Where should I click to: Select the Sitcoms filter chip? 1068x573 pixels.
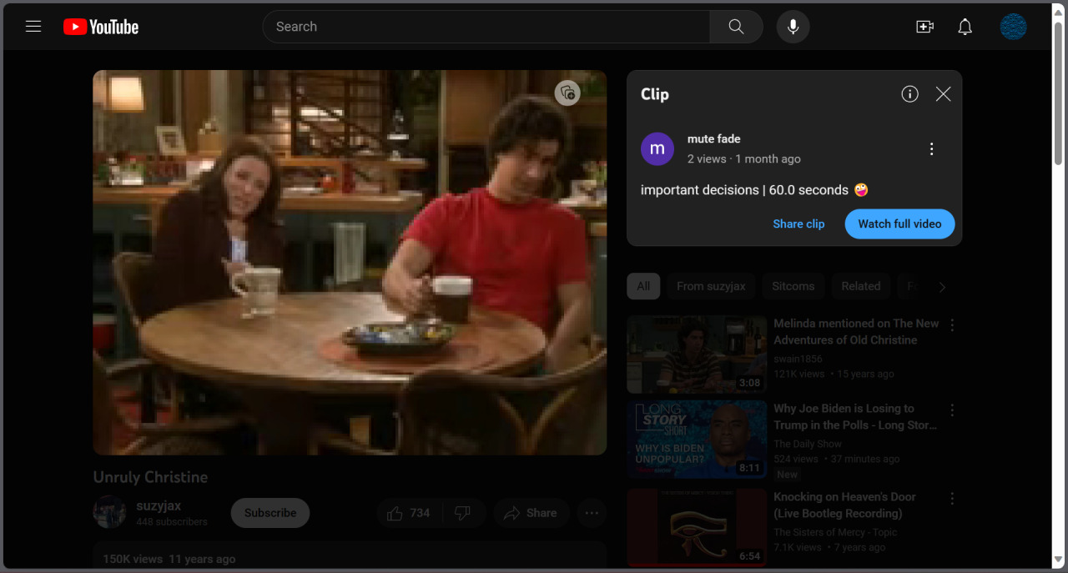point(793,286)
